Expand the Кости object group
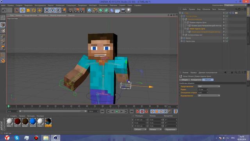250x141 pixels. click(x=181, y=38)
